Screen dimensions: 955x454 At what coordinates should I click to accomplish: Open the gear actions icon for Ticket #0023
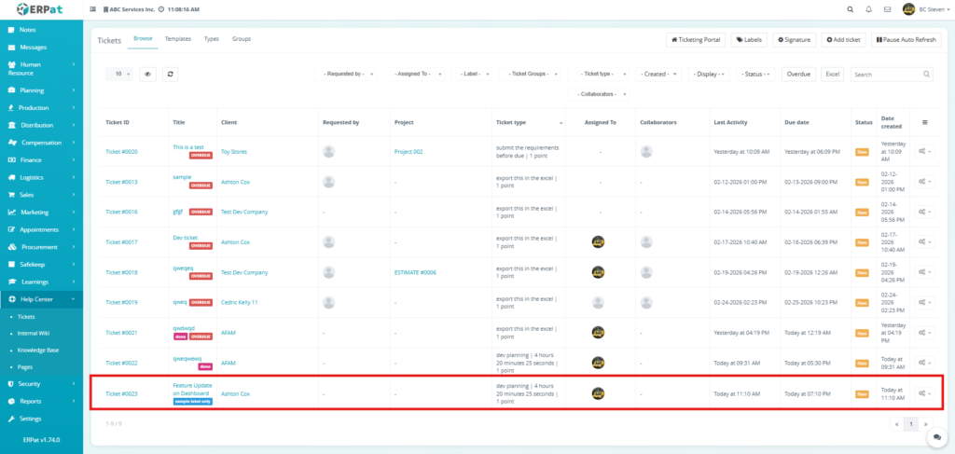point(921,393)
